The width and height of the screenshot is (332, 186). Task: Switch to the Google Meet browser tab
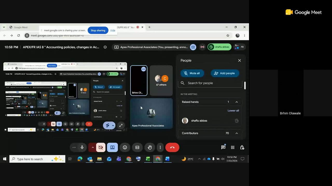(x=21, y=27)
